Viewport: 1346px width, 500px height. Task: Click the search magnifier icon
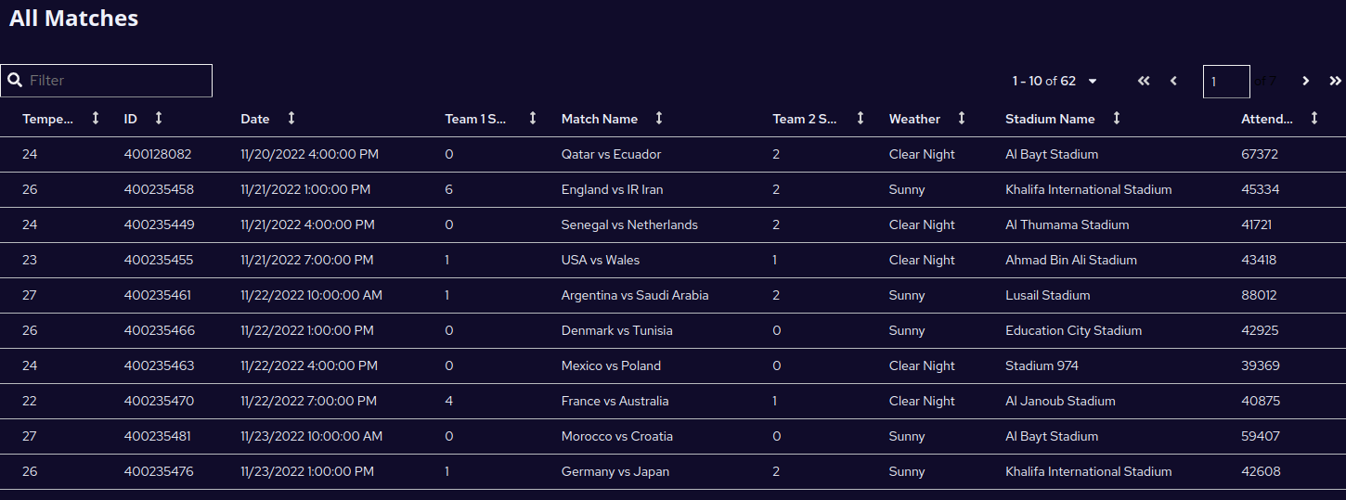tap(15, 81)
